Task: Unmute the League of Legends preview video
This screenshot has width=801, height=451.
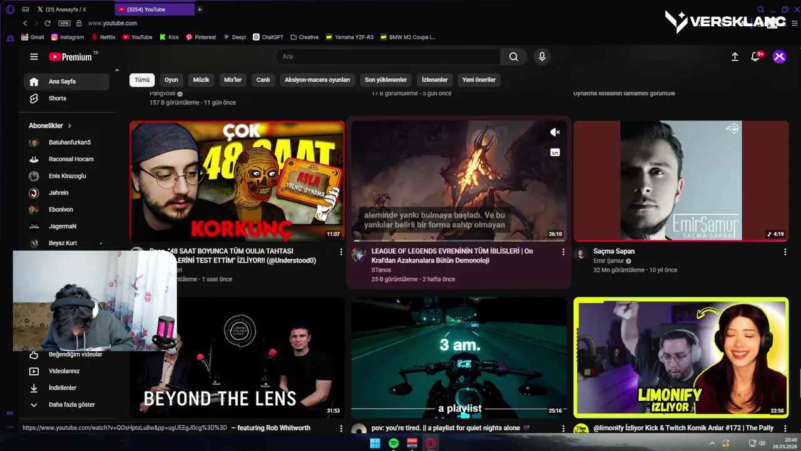Action: (x=555, y=132)
